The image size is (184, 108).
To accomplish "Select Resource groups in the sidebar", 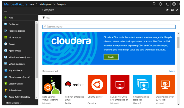I will 17,31.
